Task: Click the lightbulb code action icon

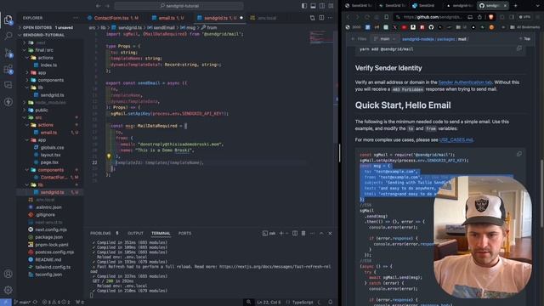Action: (x=109, y=156)
